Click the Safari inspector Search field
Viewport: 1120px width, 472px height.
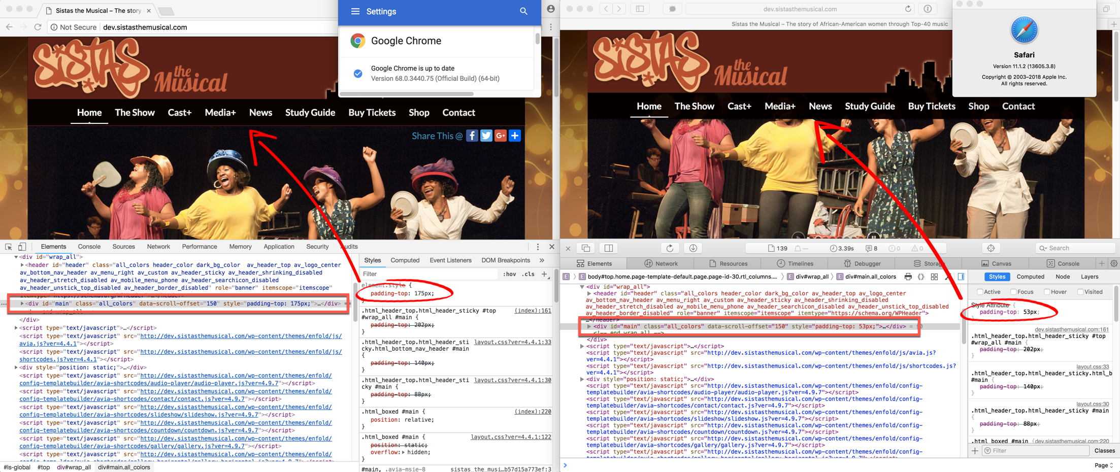point(1074,248)
